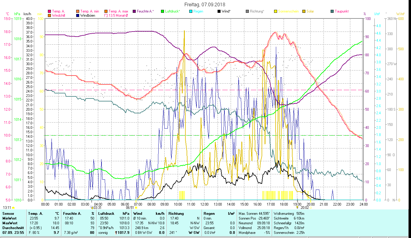Click the purple Feuchte A.* legend swatch
Viewport: 411px width, 238px height.
coord(134,11)
